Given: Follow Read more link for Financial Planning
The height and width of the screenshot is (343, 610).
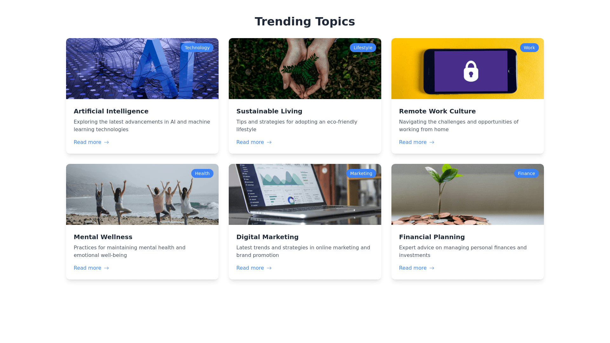Looking at the screenshot, I should click(x=417, y=268).
